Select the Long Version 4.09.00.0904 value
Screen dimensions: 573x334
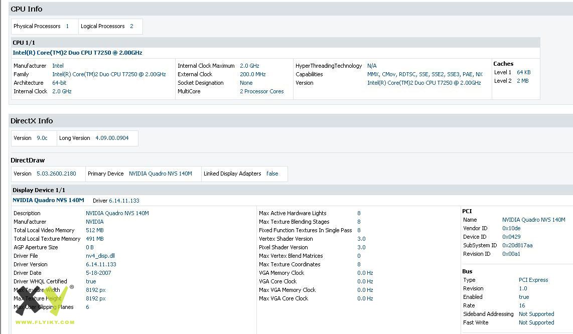112,138
